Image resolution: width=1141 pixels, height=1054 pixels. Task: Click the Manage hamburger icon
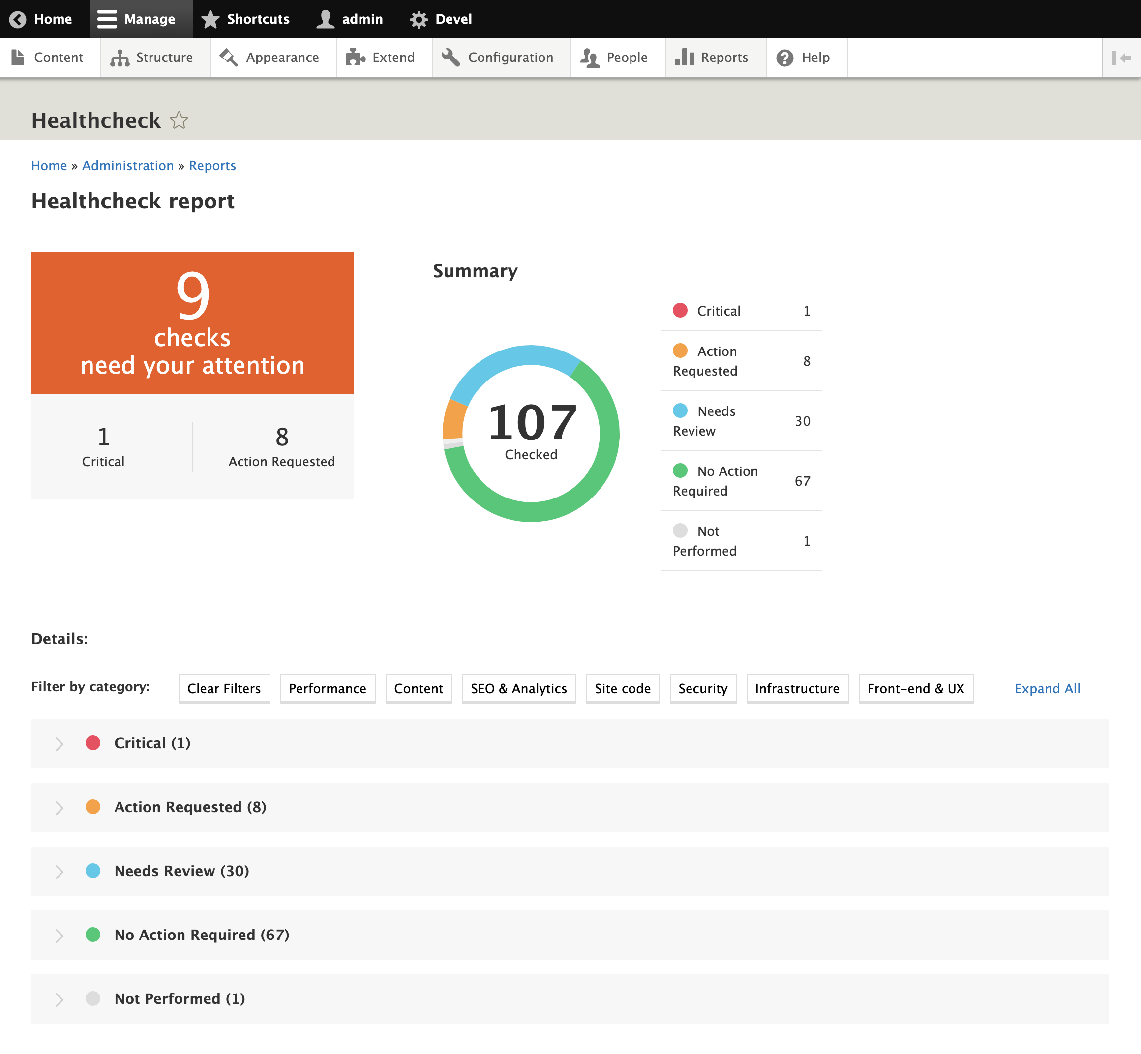[107, 19]
